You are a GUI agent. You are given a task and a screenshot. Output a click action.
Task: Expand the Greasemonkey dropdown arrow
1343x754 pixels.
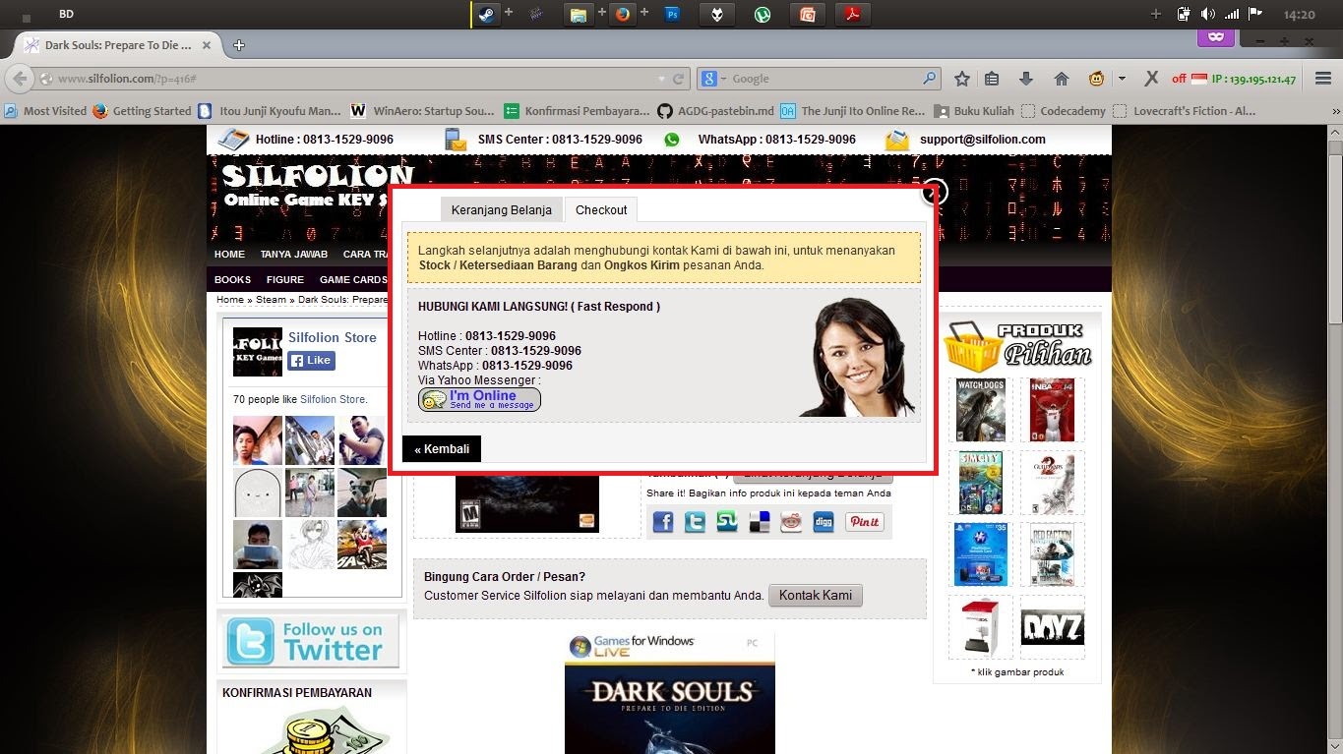1121,79
